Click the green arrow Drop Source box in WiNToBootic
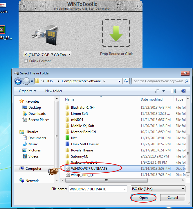Image resolution: width=193 pixels, height=209 pixels. (x=116, y=33)
